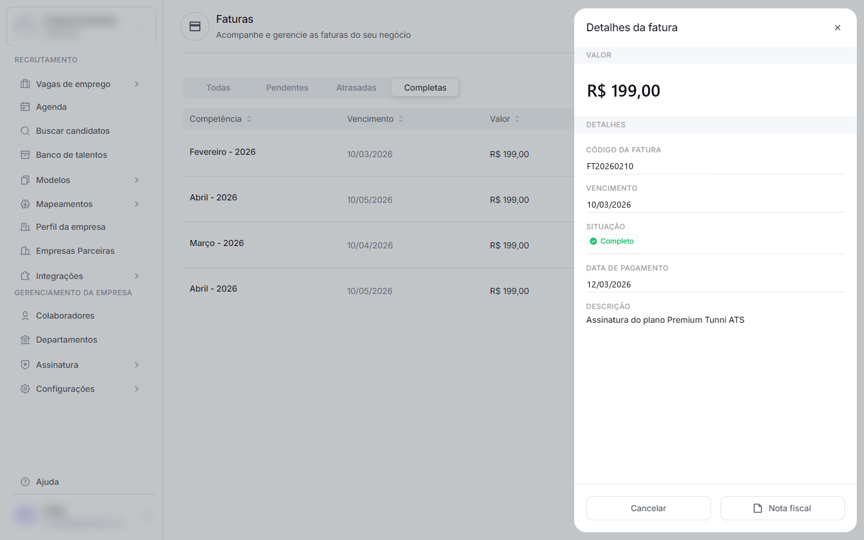The image size is (864, 540).
Task: Click the Perfil da empresa building icon
Action: (25, 227)
